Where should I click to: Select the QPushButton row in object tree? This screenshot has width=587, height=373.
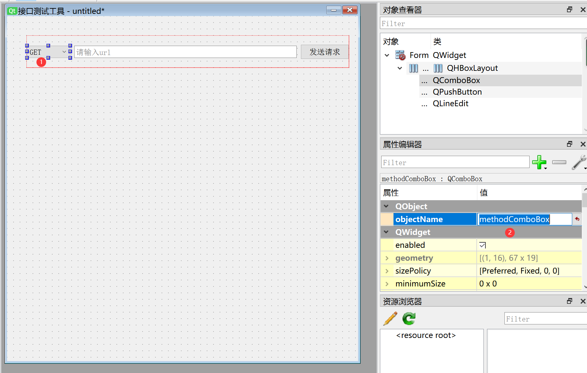tap(500, 92)
